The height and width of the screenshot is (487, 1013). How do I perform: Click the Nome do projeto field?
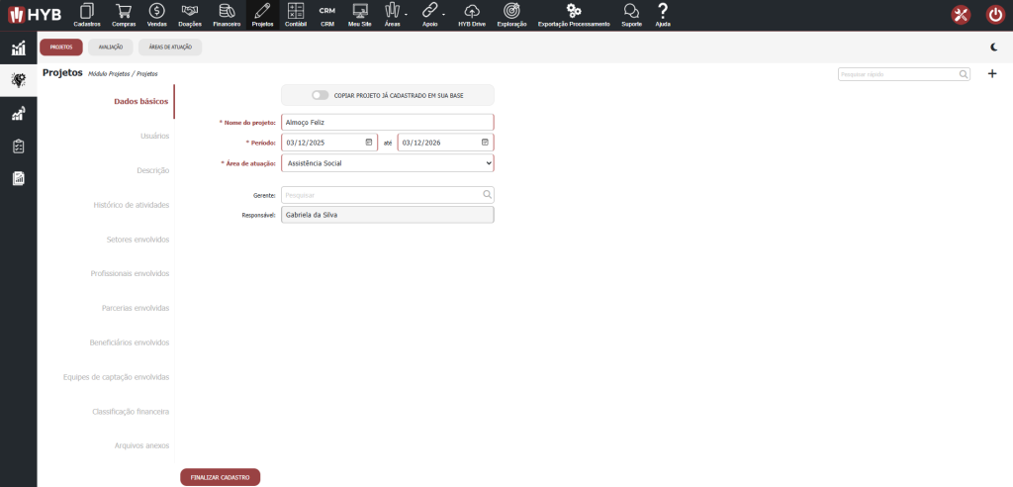tap(387, 123)
